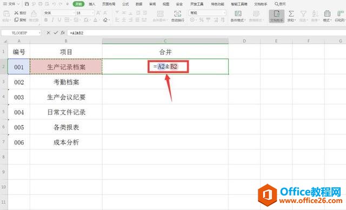346x210 pixels.
Task: Toggle italic formatting
Action: pos(52,20)
